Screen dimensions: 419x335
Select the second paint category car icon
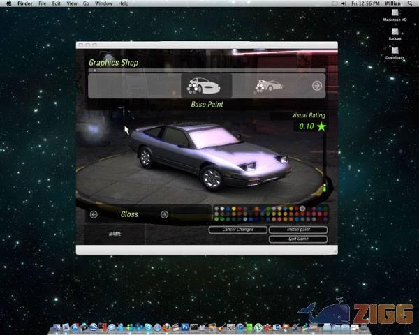[x=270, y=85]
